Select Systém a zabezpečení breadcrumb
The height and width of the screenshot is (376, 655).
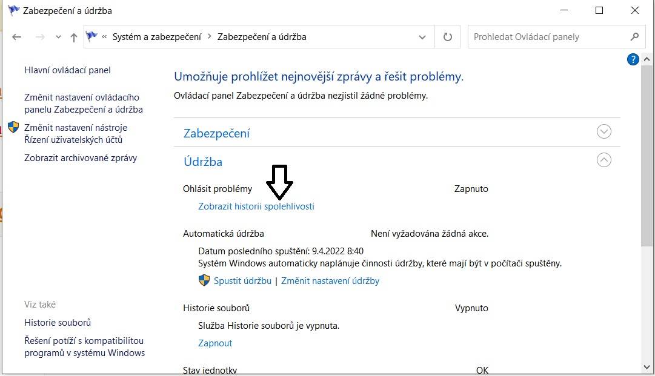click(157, 37)
